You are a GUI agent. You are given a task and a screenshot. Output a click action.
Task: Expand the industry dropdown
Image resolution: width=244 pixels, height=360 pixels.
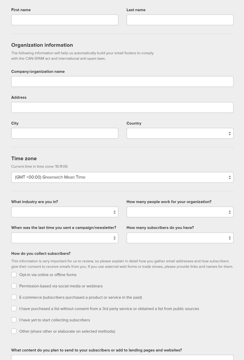click(x=65, y=212)
